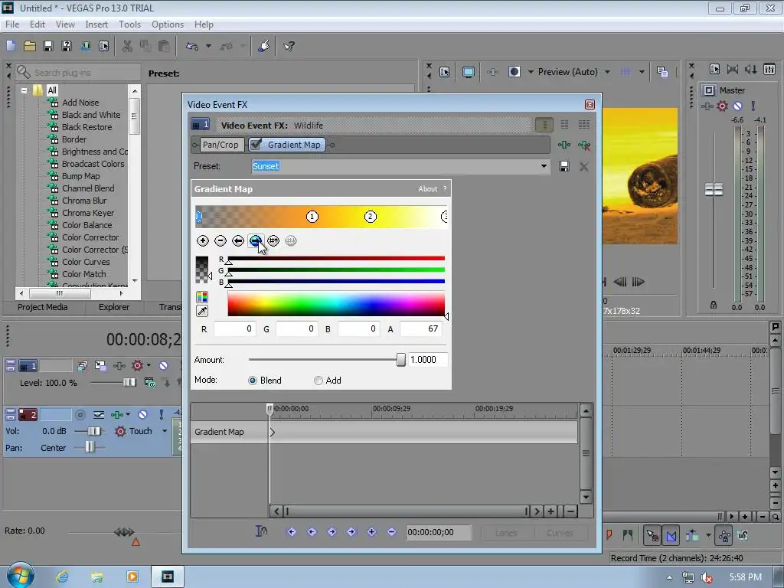Select previous gradient point arrow icon
The width and height of the screenshot is (784, 588).
(238, 241)
